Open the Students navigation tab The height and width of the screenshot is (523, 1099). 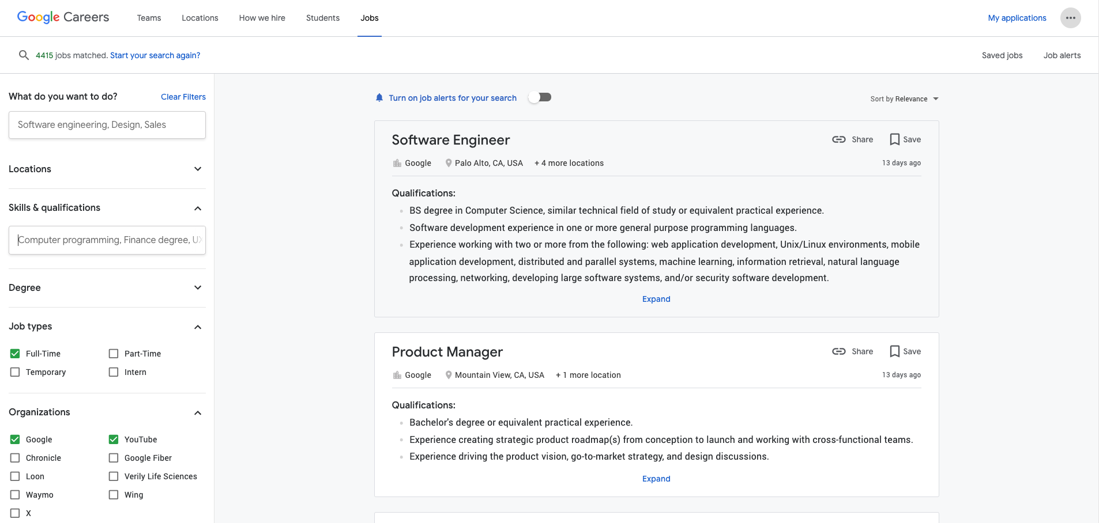(x=323, y=18)
